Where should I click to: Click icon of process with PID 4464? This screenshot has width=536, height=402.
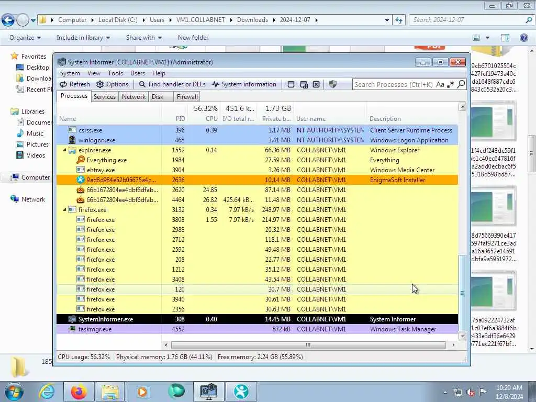[80, 199]
